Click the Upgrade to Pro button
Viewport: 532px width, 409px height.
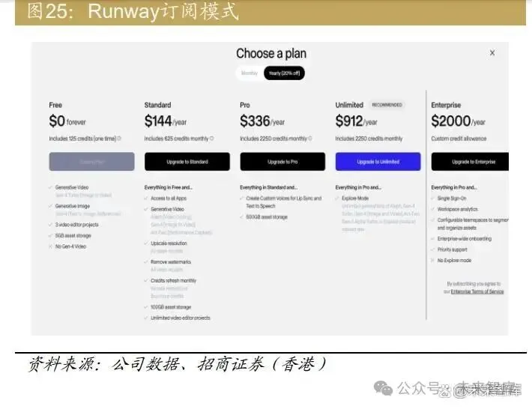point(282,162)
